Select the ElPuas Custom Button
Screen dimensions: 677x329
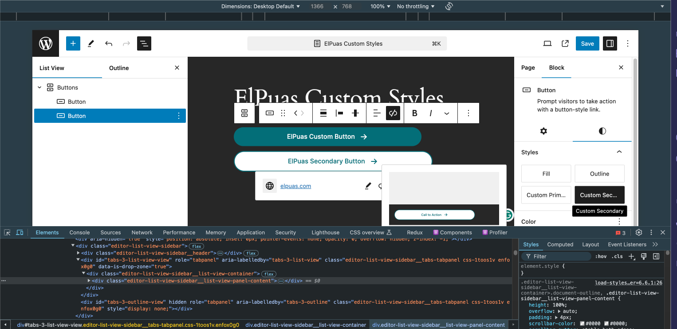(327, 137)
